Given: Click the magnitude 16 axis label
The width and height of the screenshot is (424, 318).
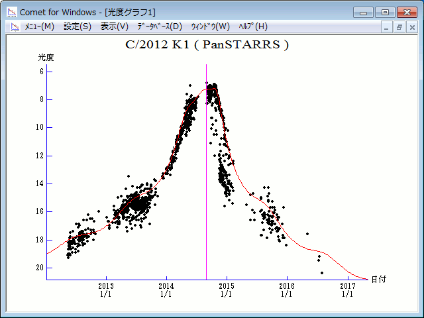Looking at the screenshot, I should pyautogui.click(x=40, y=211).
